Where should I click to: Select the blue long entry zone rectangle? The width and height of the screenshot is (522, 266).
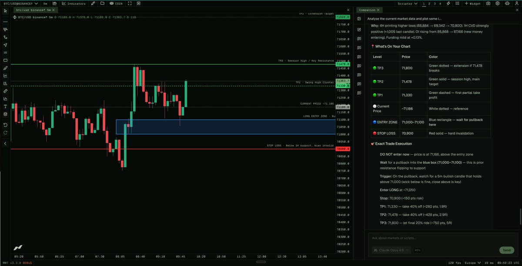click(225, 127)
